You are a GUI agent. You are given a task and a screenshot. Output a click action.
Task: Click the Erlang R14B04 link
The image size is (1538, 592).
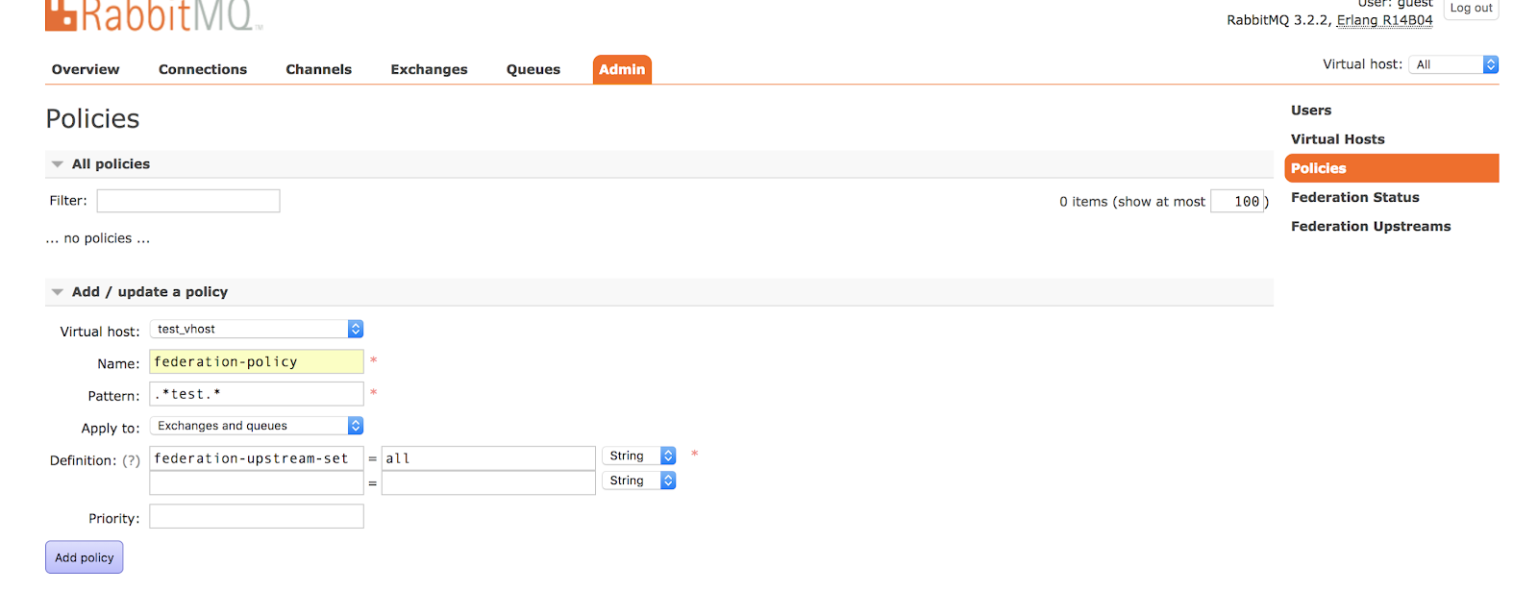[1384, 19]
